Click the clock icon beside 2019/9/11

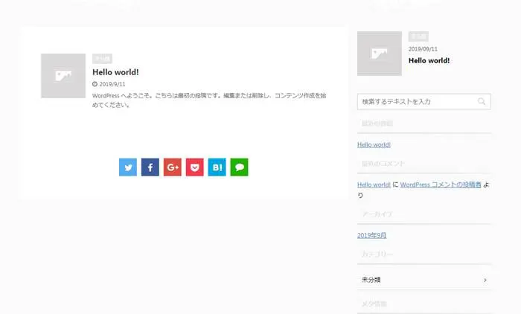pos(95,85)
